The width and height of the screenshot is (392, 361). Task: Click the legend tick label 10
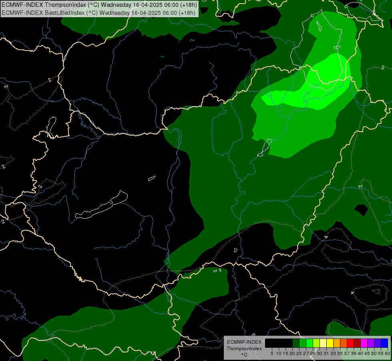tap(279, 353)
